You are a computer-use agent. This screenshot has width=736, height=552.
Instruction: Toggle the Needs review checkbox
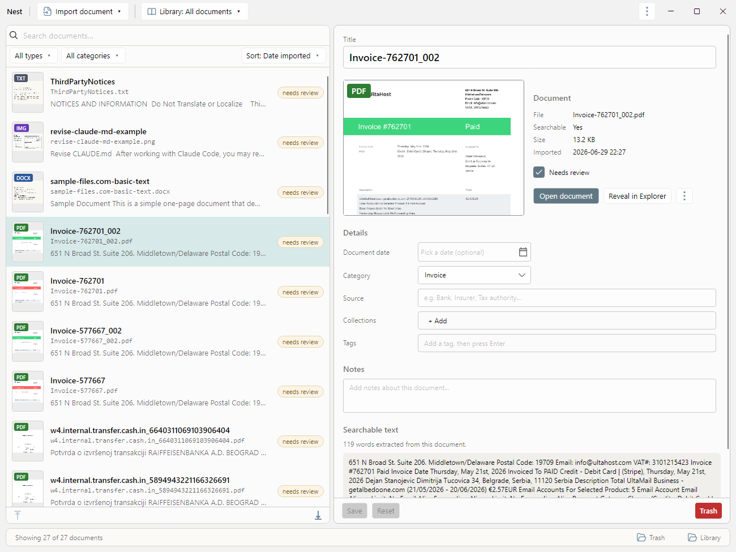539,172
